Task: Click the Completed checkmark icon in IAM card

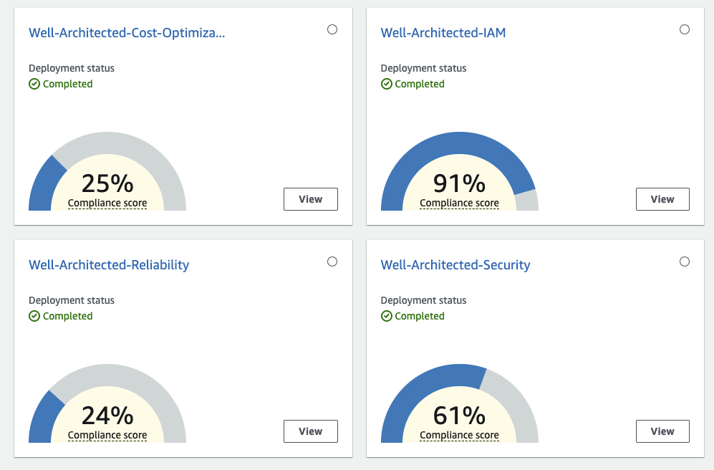Action: [387, 84]
